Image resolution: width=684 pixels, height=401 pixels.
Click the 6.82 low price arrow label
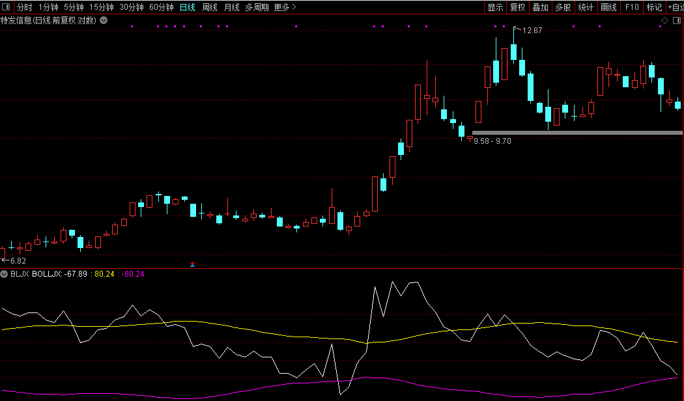[x=14, y=260]
